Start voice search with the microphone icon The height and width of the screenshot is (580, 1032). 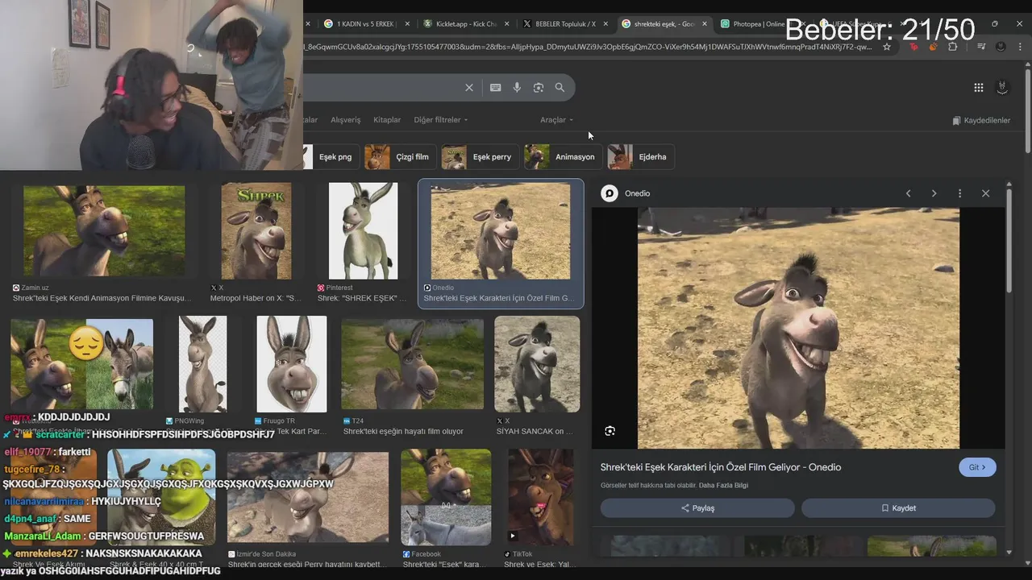(x=517, y=88)
